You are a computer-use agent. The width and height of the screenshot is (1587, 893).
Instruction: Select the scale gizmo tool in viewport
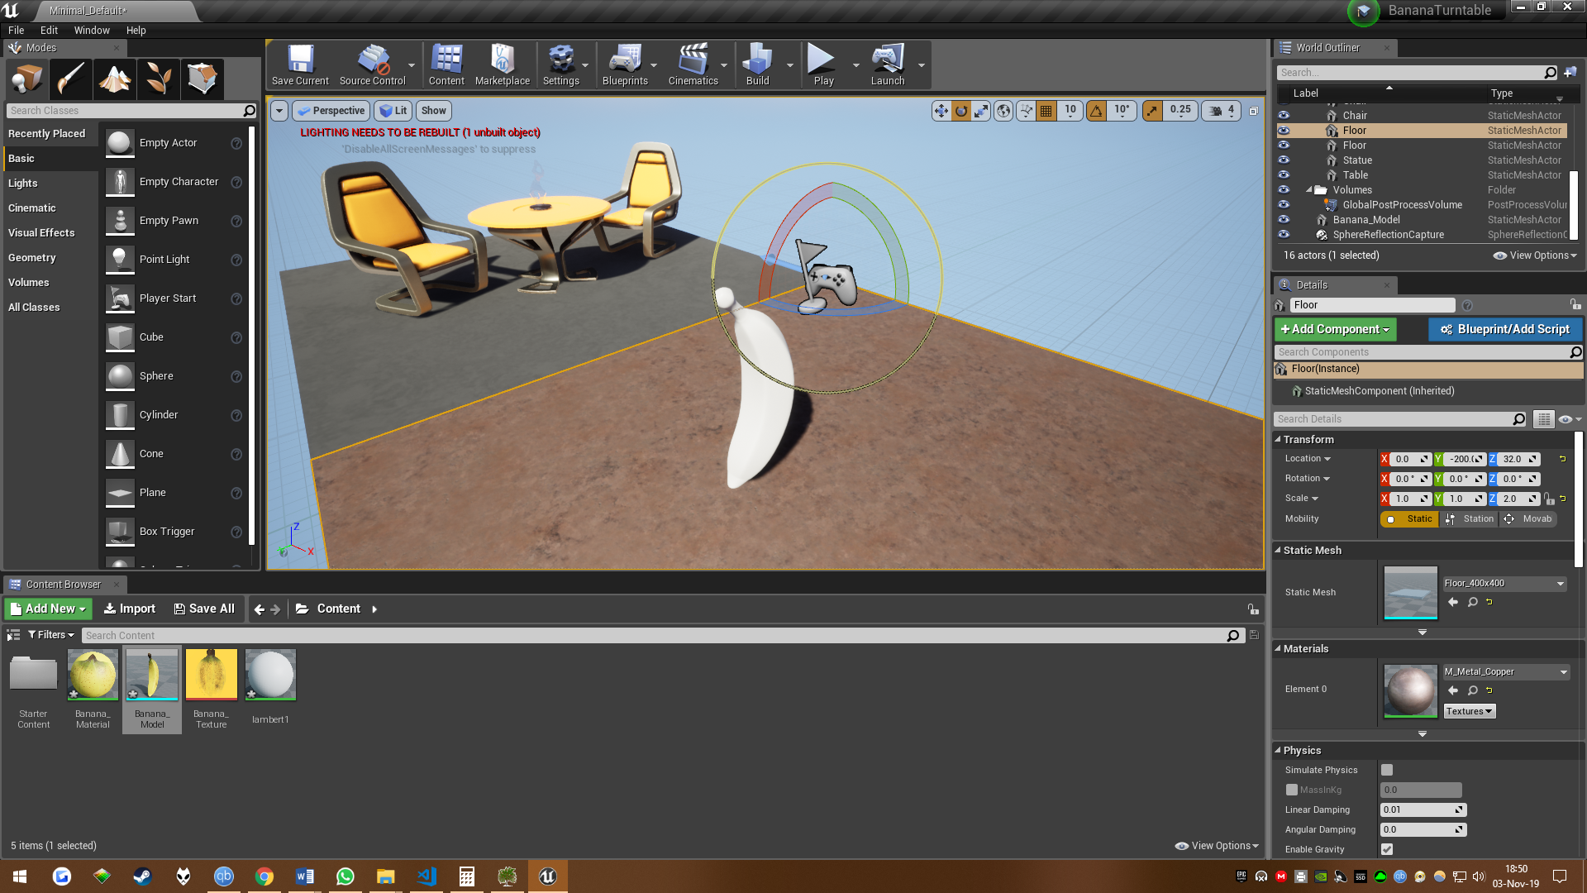click(x=981, y=111)
